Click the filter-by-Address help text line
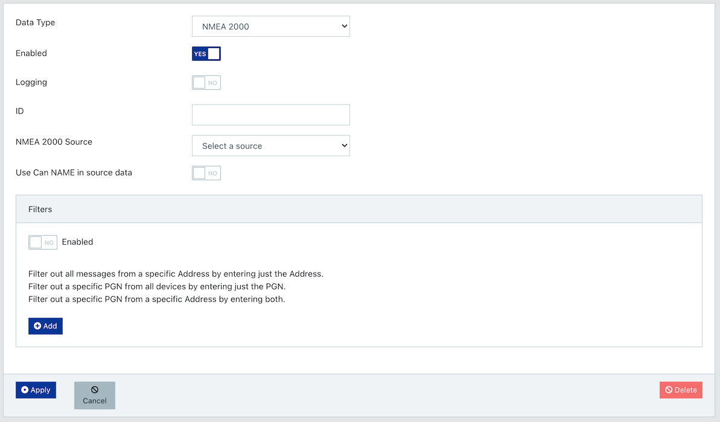720x422 pixels. click(x=176, y=274)
